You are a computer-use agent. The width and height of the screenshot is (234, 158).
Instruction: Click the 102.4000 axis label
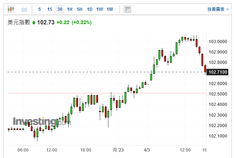click(218, 104)
